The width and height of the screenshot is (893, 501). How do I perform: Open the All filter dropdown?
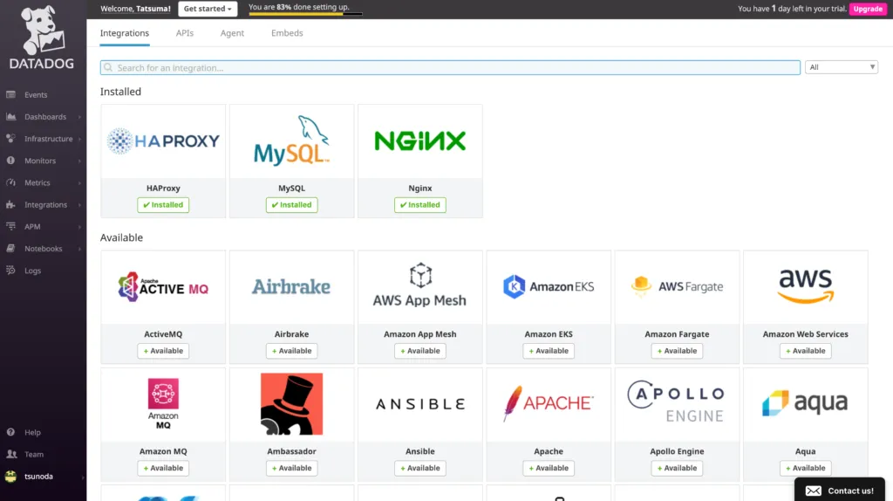point(842,67)
